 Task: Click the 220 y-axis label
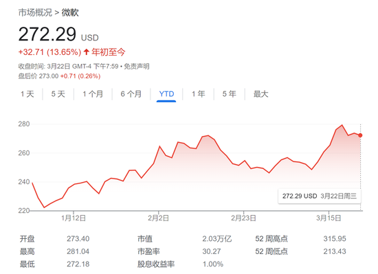(24, 211)
